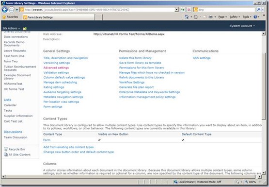Select the Form Library Settings tab
This screenshot has height=187, width=269.
pyautogui.click(x=59, y=17)
